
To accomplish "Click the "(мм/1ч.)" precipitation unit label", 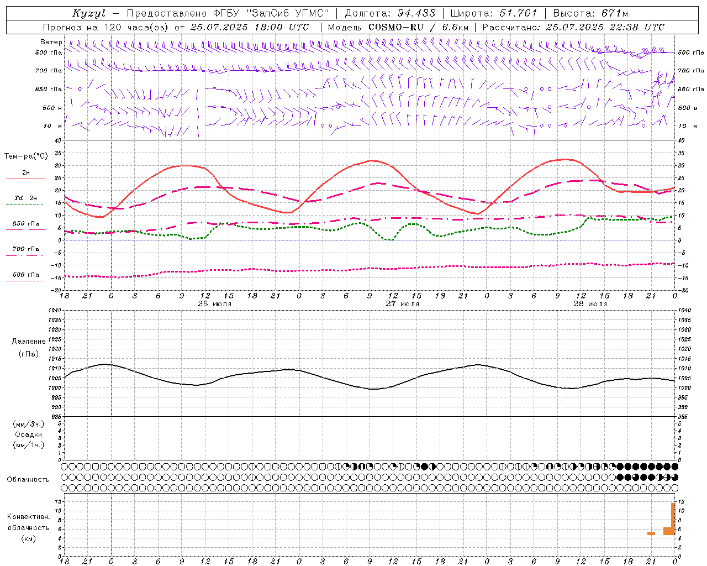I will pos(29,445).
